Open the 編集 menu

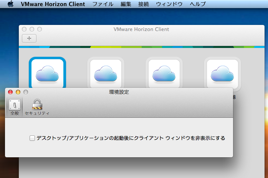coord(126,4)
